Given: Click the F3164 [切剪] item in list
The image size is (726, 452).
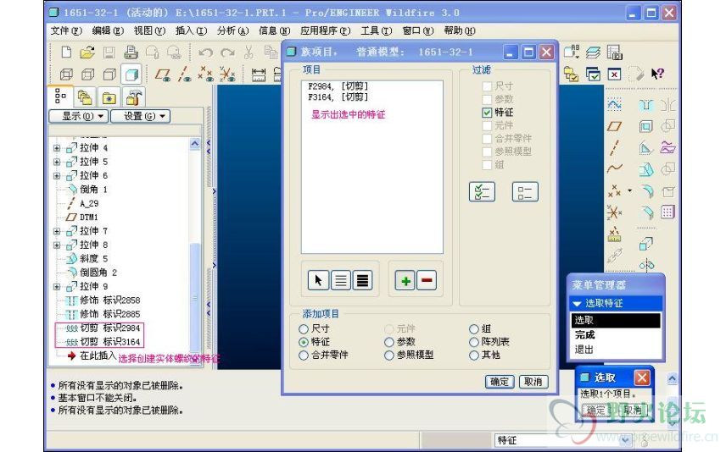Looking at the screenshot, I should coord(338,97).
